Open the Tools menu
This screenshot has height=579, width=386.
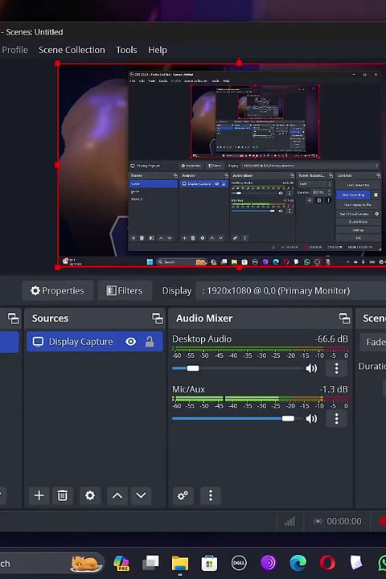[126, 50]
